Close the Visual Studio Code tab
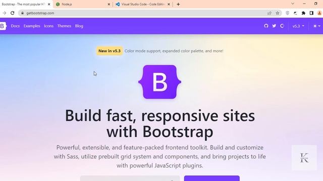Viewport: 323px width, 181px height. [x=169, y=4]
